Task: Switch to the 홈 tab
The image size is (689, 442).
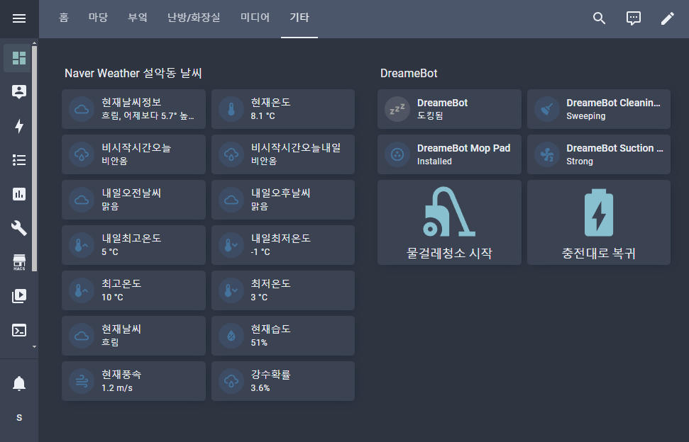Action: [x=64, y=18]
